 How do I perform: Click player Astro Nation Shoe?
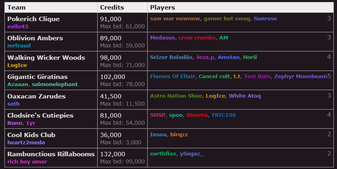[x=176, y=96]
